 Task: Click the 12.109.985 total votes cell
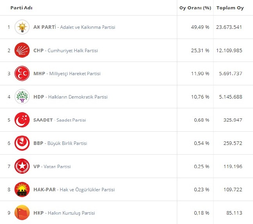pos(229,51)
